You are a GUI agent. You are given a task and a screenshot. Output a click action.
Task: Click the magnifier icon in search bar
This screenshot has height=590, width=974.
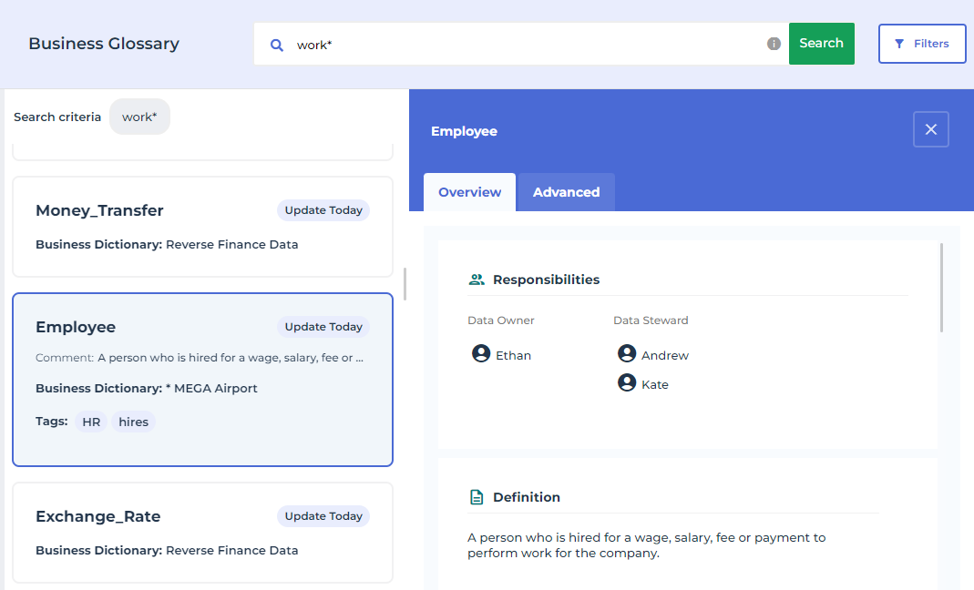click(277, 45)
